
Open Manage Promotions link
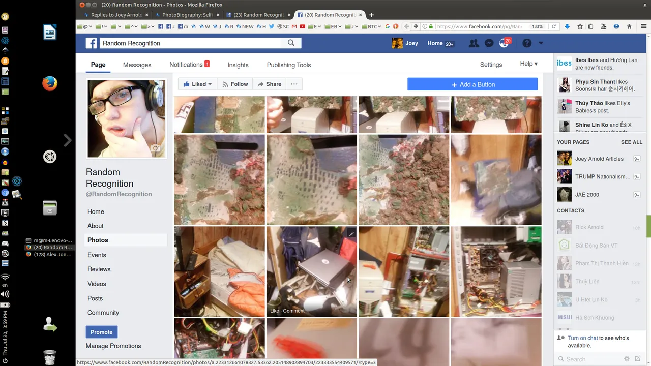tap(113, 346)
